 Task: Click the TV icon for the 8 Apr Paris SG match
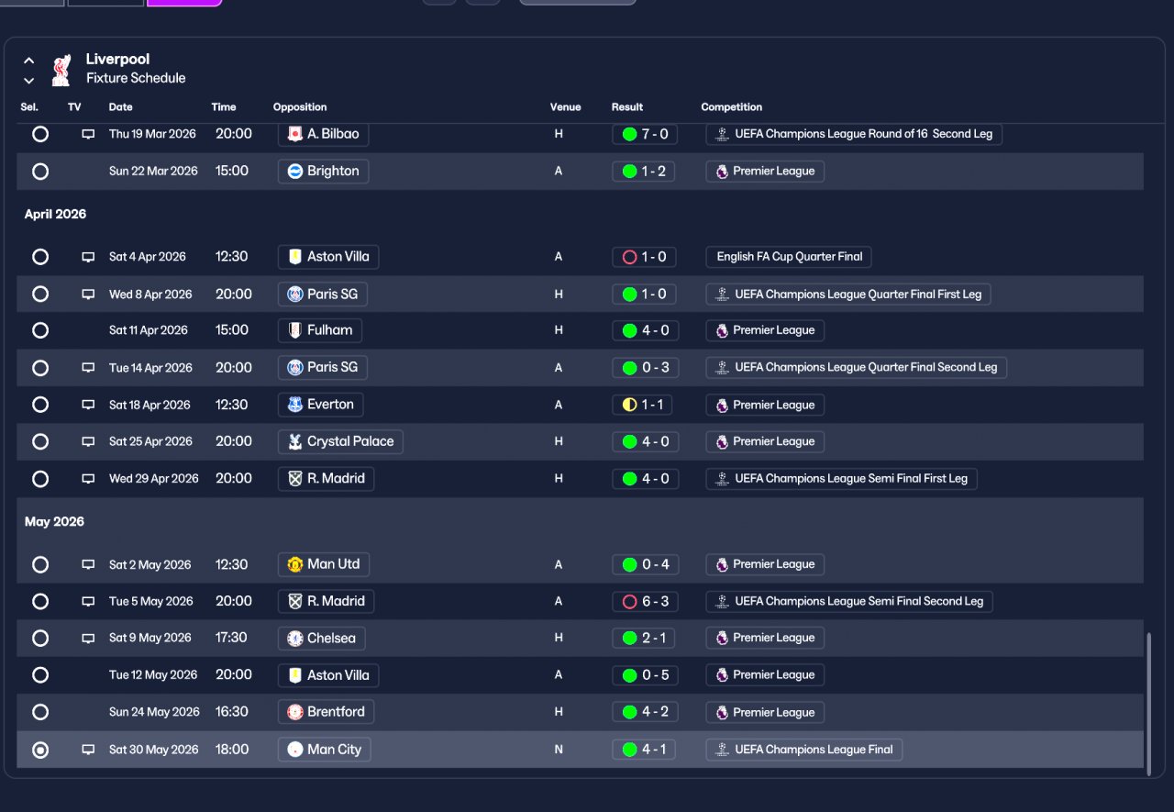click(x=88, y=295)
